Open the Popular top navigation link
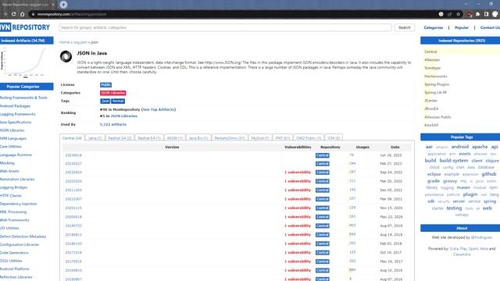The height and width of the screenshot is (281, 500). click(462, 28)
